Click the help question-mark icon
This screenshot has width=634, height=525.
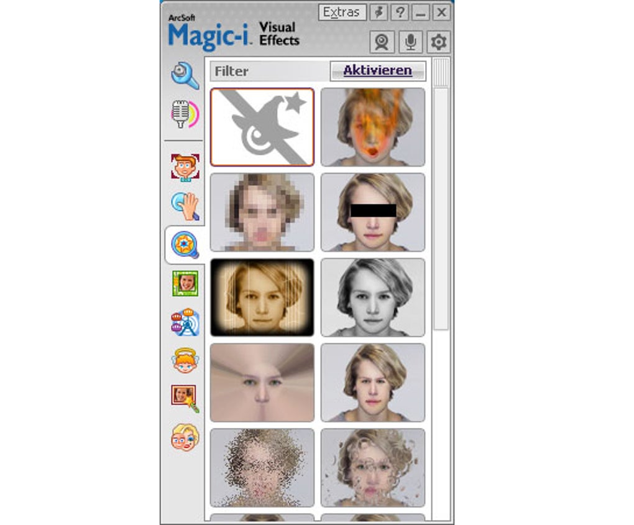pyautogui.click(x=401, y=11)
